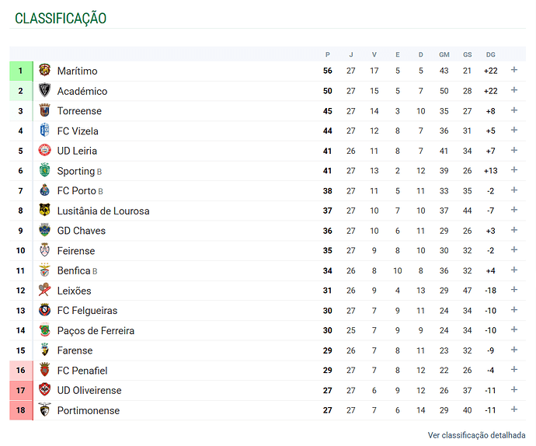The width and height of the screenshot is (536, 446).
Task: Click the Marítimo club crest icon
Action: (x=44, y=71)
